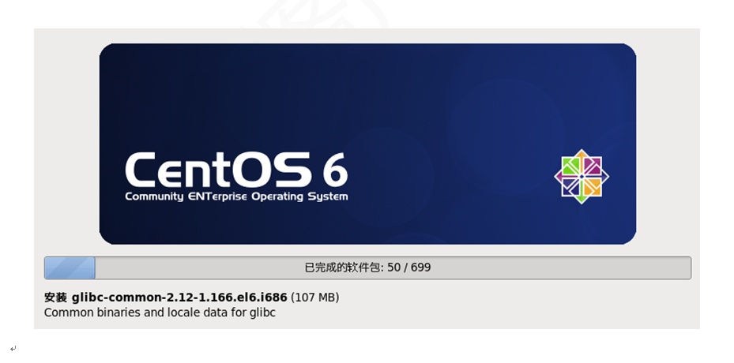Screen dimensions: 734x363
Task: Click the large digit 6 in the banner
Action: coord(335,170)
